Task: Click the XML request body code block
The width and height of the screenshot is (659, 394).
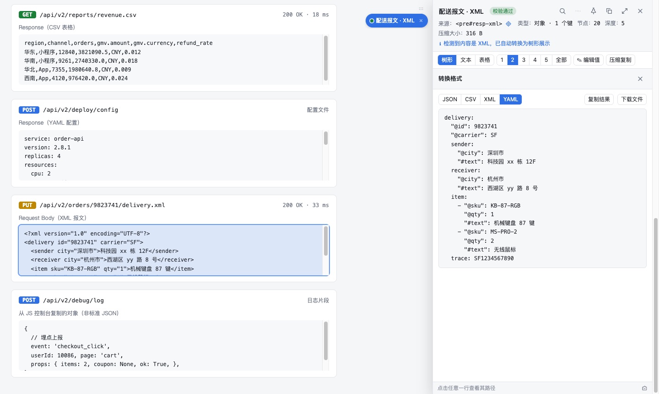Action: coord(174,250)
